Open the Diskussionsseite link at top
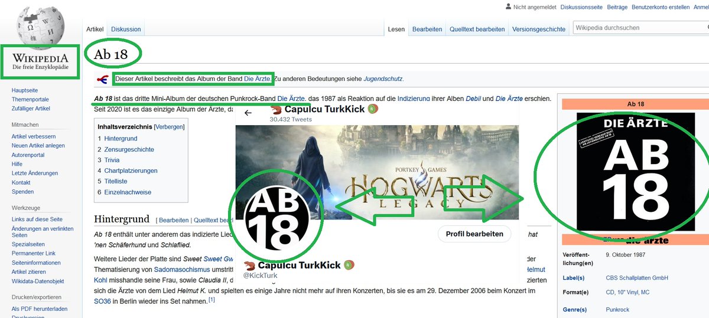This screenshot has width=709, height=318. click(581, 7)
